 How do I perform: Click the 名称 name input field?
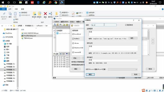[x=104, y=25]
